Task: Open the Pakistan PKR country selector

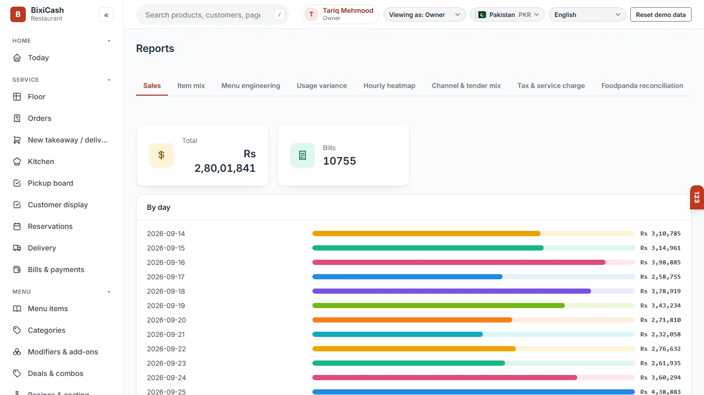Action: point(508,15)
